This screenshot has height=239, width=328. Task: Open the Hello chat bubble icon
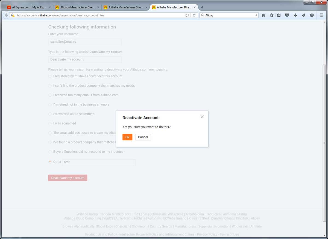click(x=312, y=15)
